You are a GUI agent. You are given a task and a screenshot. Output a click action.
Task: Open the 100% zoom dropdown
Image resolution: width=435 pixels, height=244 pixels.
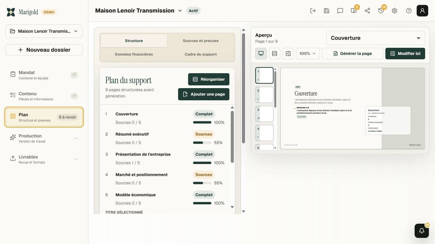pyautogui.click(x=308, y=54)
